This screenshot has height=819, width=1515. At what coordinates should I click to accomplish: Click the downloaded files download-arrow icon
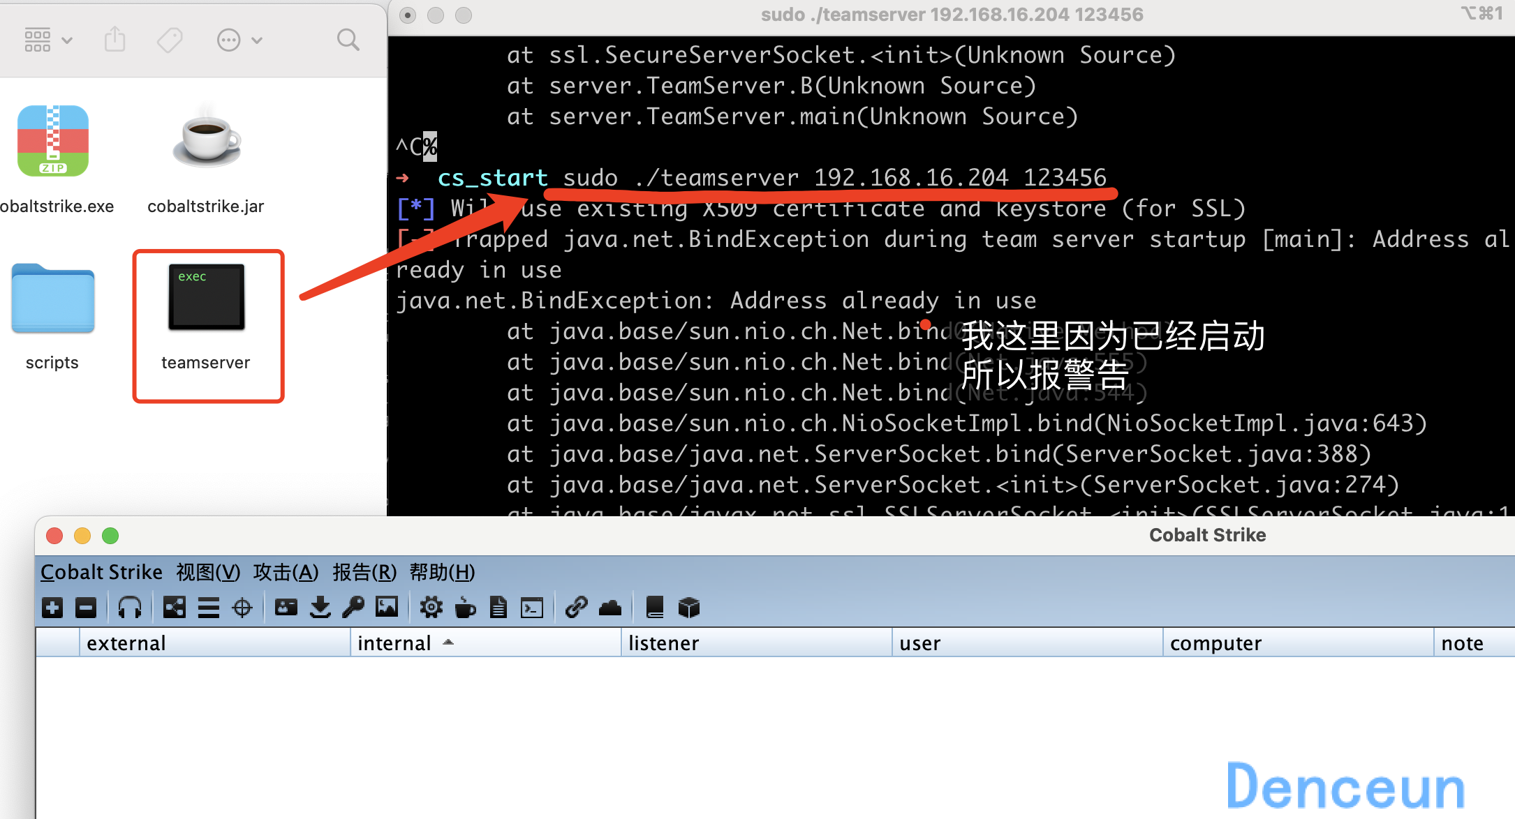click(320, 608)
